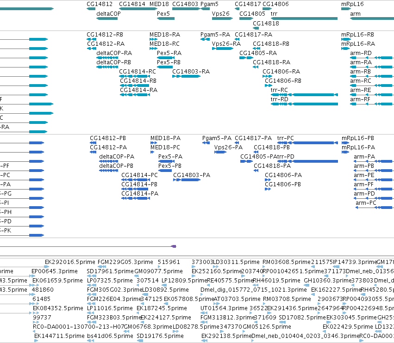
Task: Click protein label 'trr-PC'
Action: pyautogui.click(x=286, y=138)
